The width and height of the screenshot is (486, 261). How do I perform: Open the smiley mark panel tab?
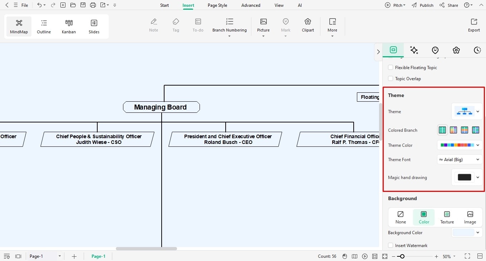(x=435, y=50)
